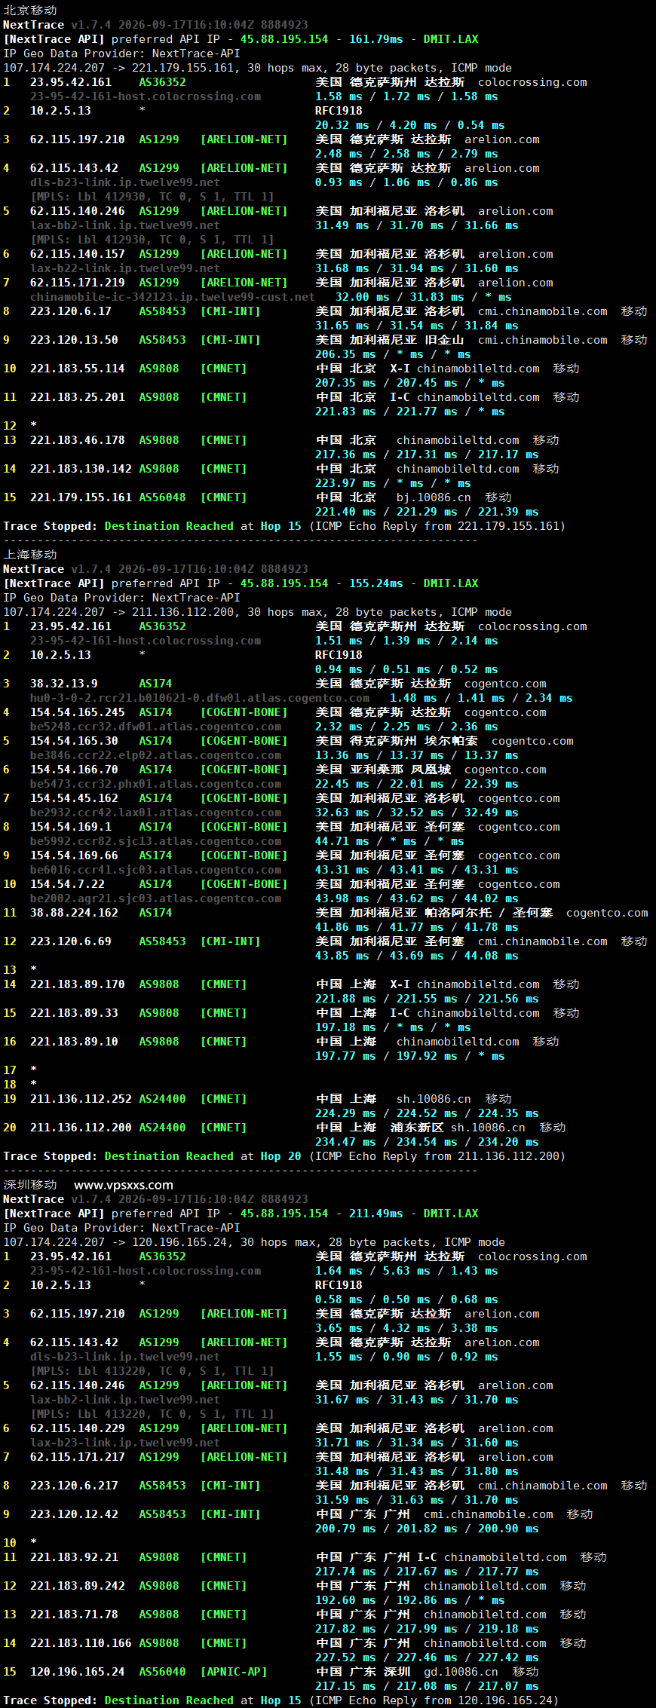
Task: Click hop IP 38.88.224.162
Action: pyautogui.click(x=74, y=913)
